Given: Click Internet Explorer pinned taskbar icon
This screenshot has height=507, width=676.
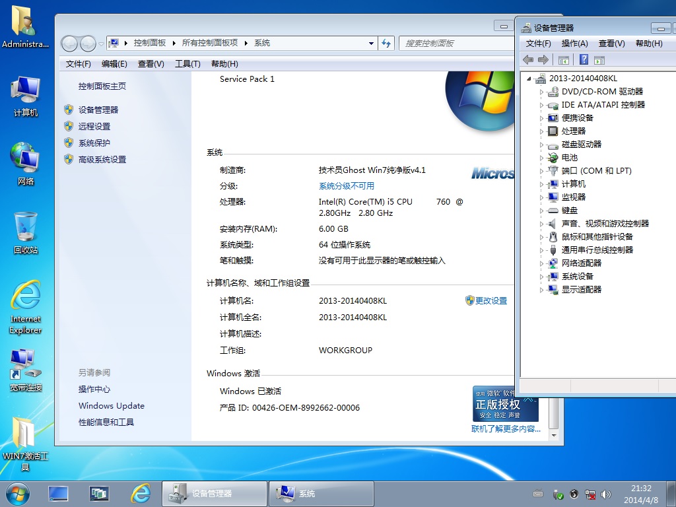Looking at the screenshot, I should click(141, 494).
